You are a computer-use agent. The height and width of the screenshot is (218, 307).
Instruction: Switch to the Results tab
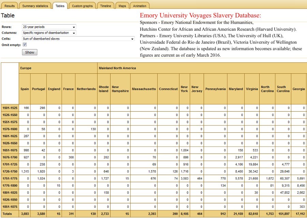click(9, 6)
